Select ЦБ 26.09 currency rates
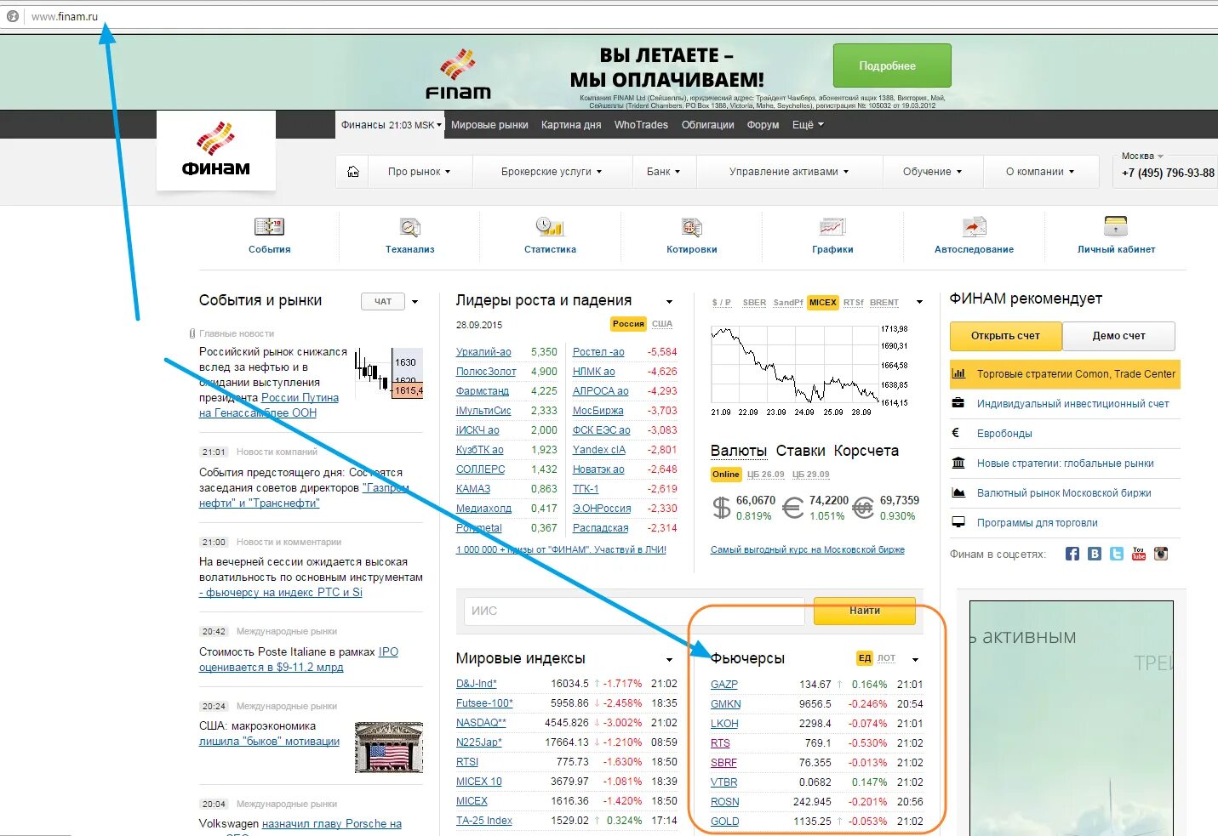This screenshot has width=1218, height=836. pyautogui.click(x=766, y=475)
